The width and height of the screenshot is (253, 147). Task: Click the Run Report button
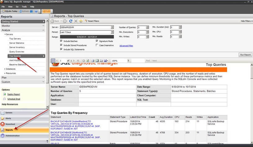pyautogui.click(x=245, y=55)
